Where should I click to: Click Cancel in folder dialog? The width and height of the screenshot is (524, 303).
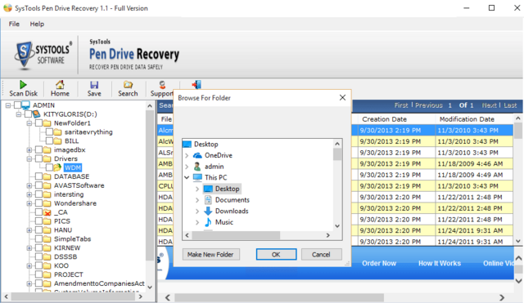[321, 254]
